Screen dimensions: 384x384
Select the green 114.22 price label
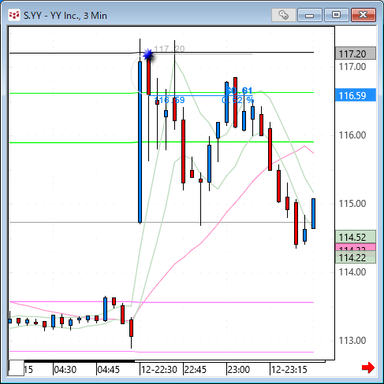356,257
